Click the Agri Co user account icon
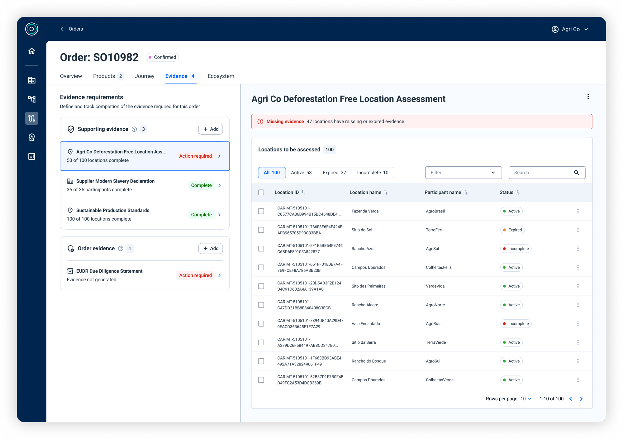Image resolution: width=623 pixels, height=439 pixels. (x=555, y=29)
